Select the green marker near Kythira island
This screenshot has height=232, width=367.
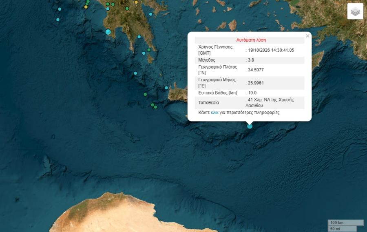pos(149,50)
